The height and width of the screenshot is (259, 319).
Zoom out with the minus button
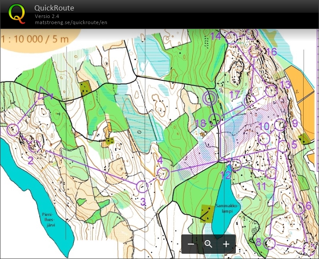pos(191,244)
